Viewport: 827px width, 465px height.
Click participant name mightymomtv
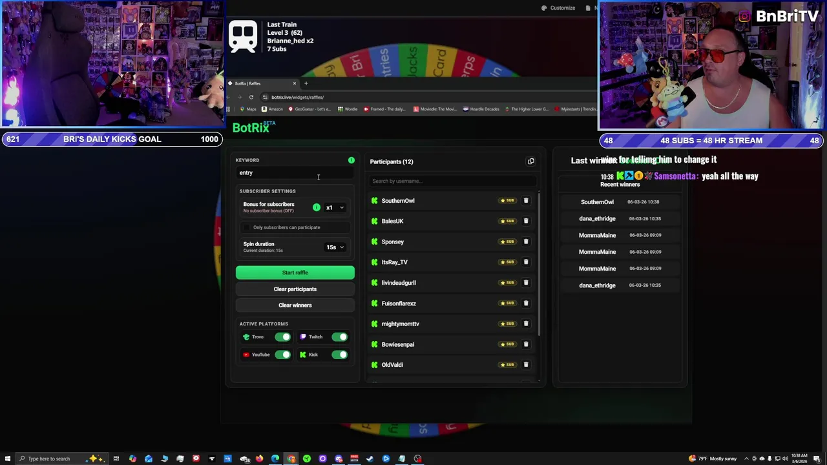coord(400,324)
